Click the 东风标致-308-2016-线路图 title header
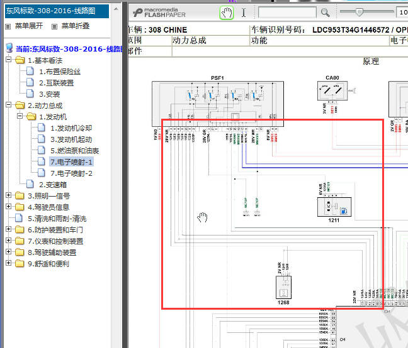The width and height of the screenshot is (408, 348). tap(57, 11)
